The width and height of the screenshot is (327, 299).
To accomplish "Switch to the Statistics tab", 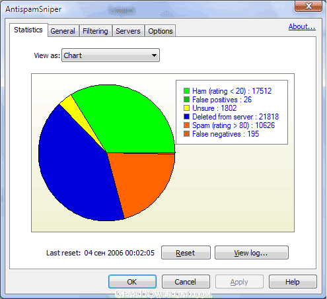I will coord(28,30).
